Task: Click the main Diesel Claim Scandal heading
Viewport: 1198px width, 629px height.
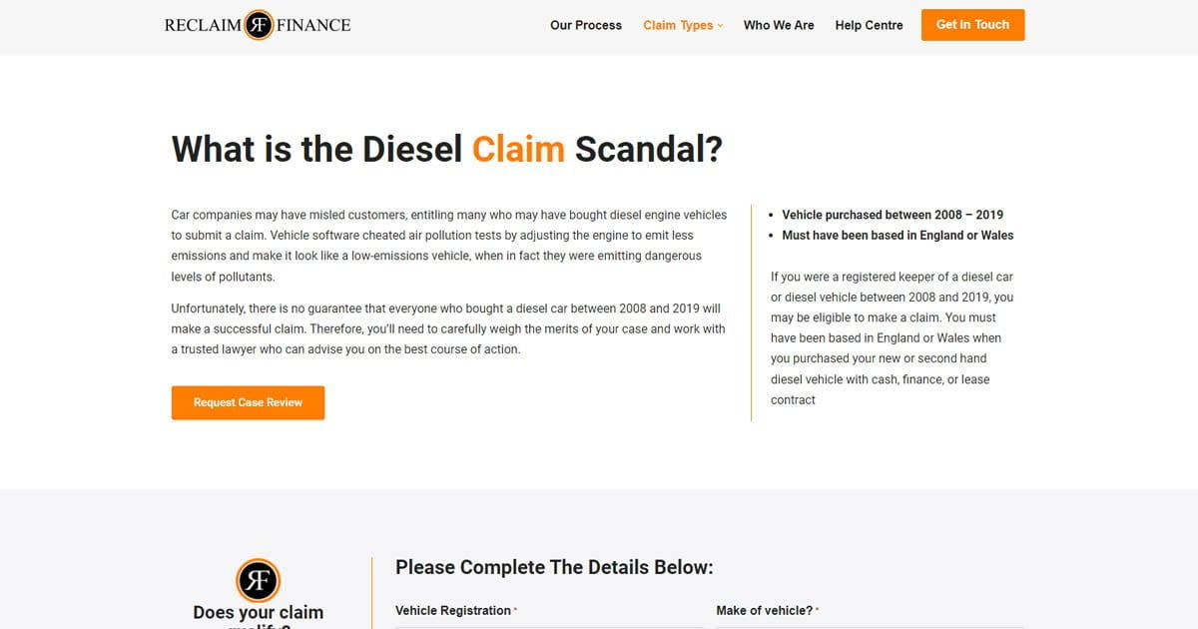Action: click(x=447, y=149)
